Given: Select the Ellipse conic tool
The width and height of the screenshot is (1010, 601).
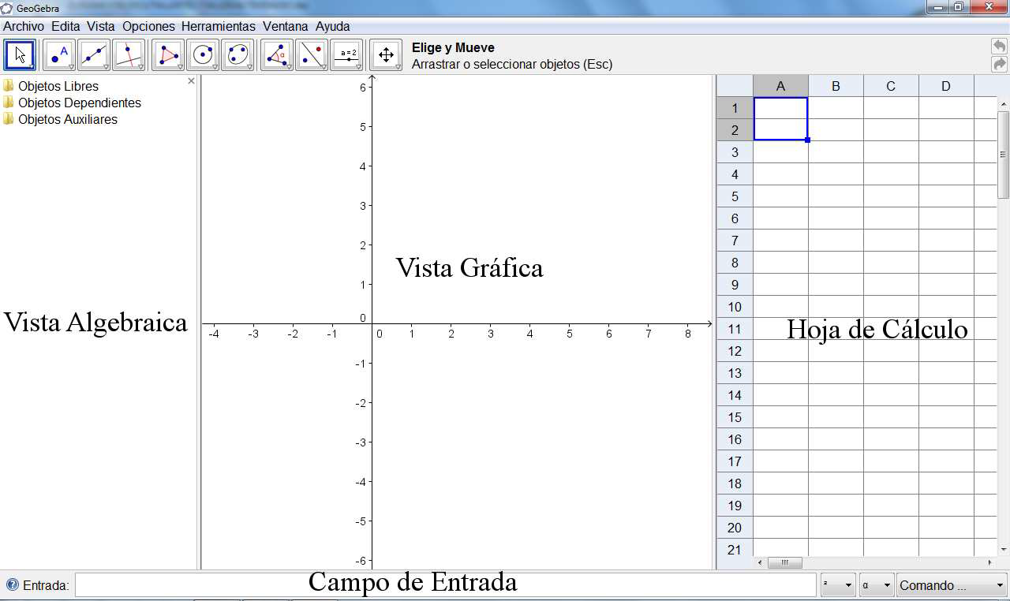Looking at the screenshot, I should point(238,55).
